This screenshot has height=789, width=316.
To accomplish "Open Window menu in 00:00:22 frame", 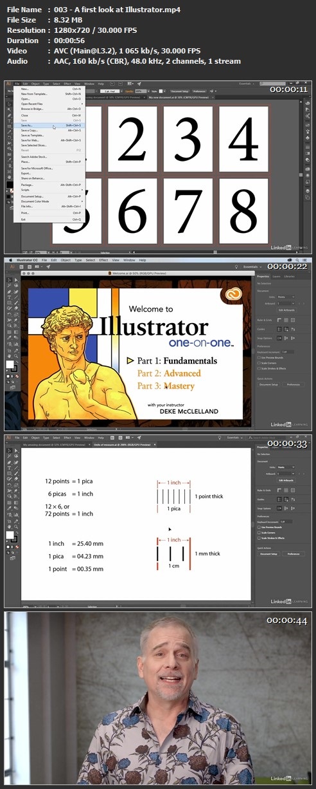I will [129, 260].
